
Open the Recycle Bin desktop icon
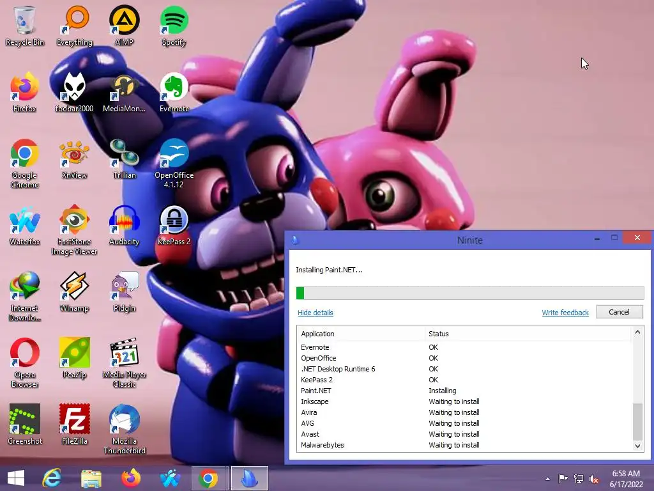[25, 25]
